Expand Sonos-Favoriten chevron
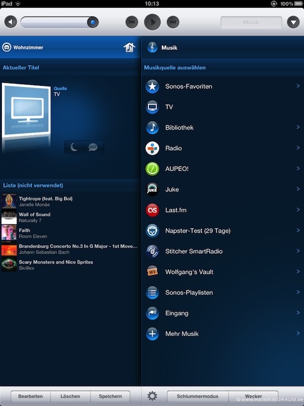This screenshot has width=304, height=406. pos(298,86)
